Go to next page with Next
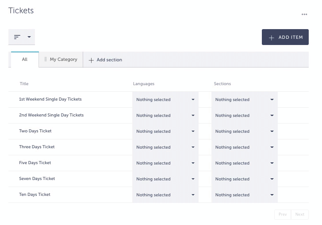 [x=299, y=214]
